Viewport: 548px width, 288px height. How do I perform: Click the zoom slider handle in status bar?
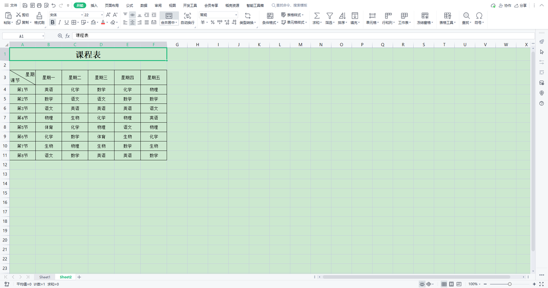pos(509,284)
